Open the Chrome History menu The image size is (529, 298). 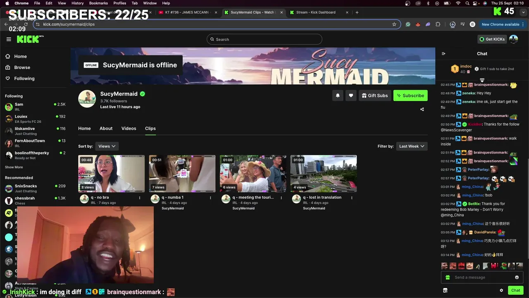pos(77,3)
